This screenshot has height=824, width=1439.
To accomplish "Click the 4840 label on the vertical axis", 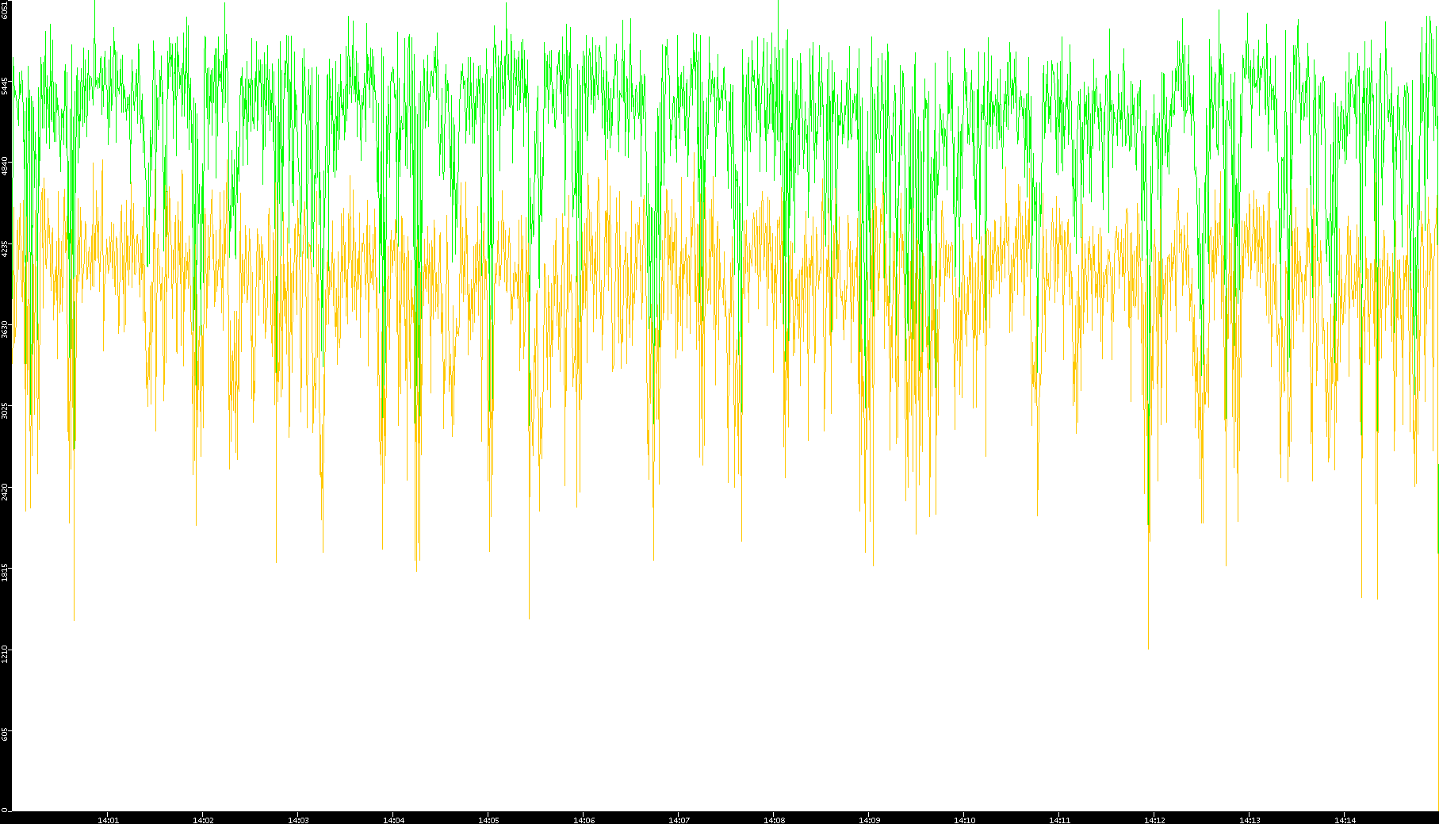I will point(5,167).
